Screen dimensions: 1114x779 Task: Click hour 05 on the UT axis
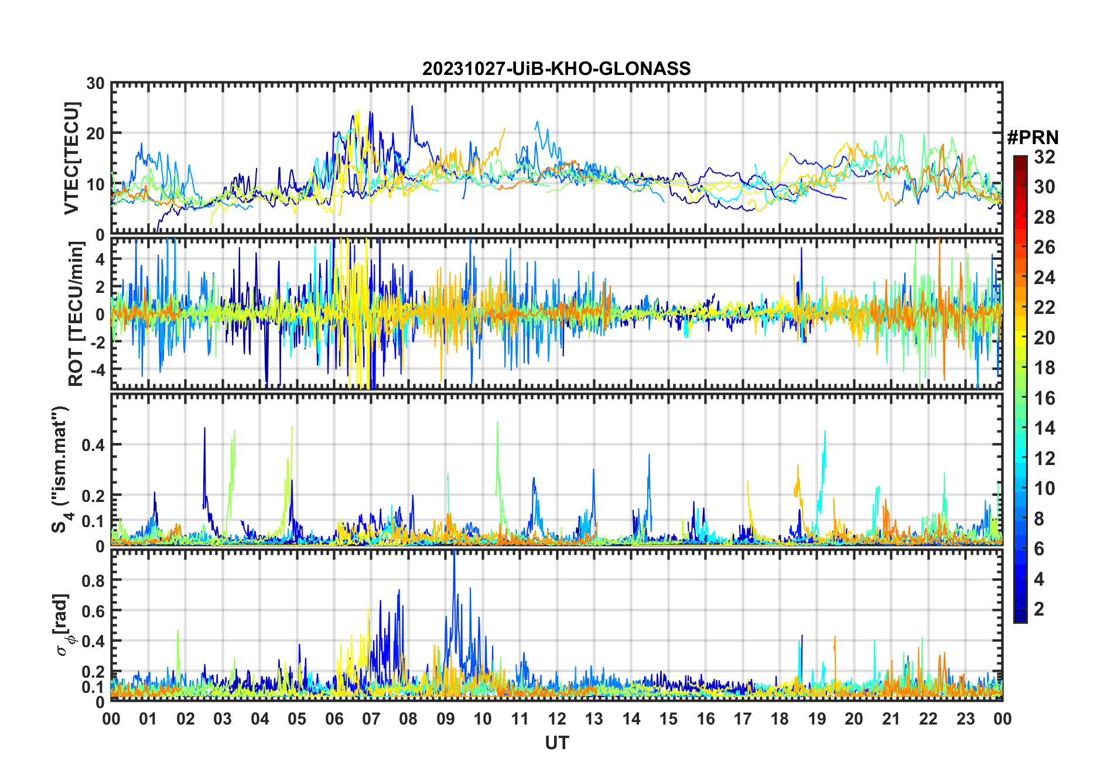(297, 719)
